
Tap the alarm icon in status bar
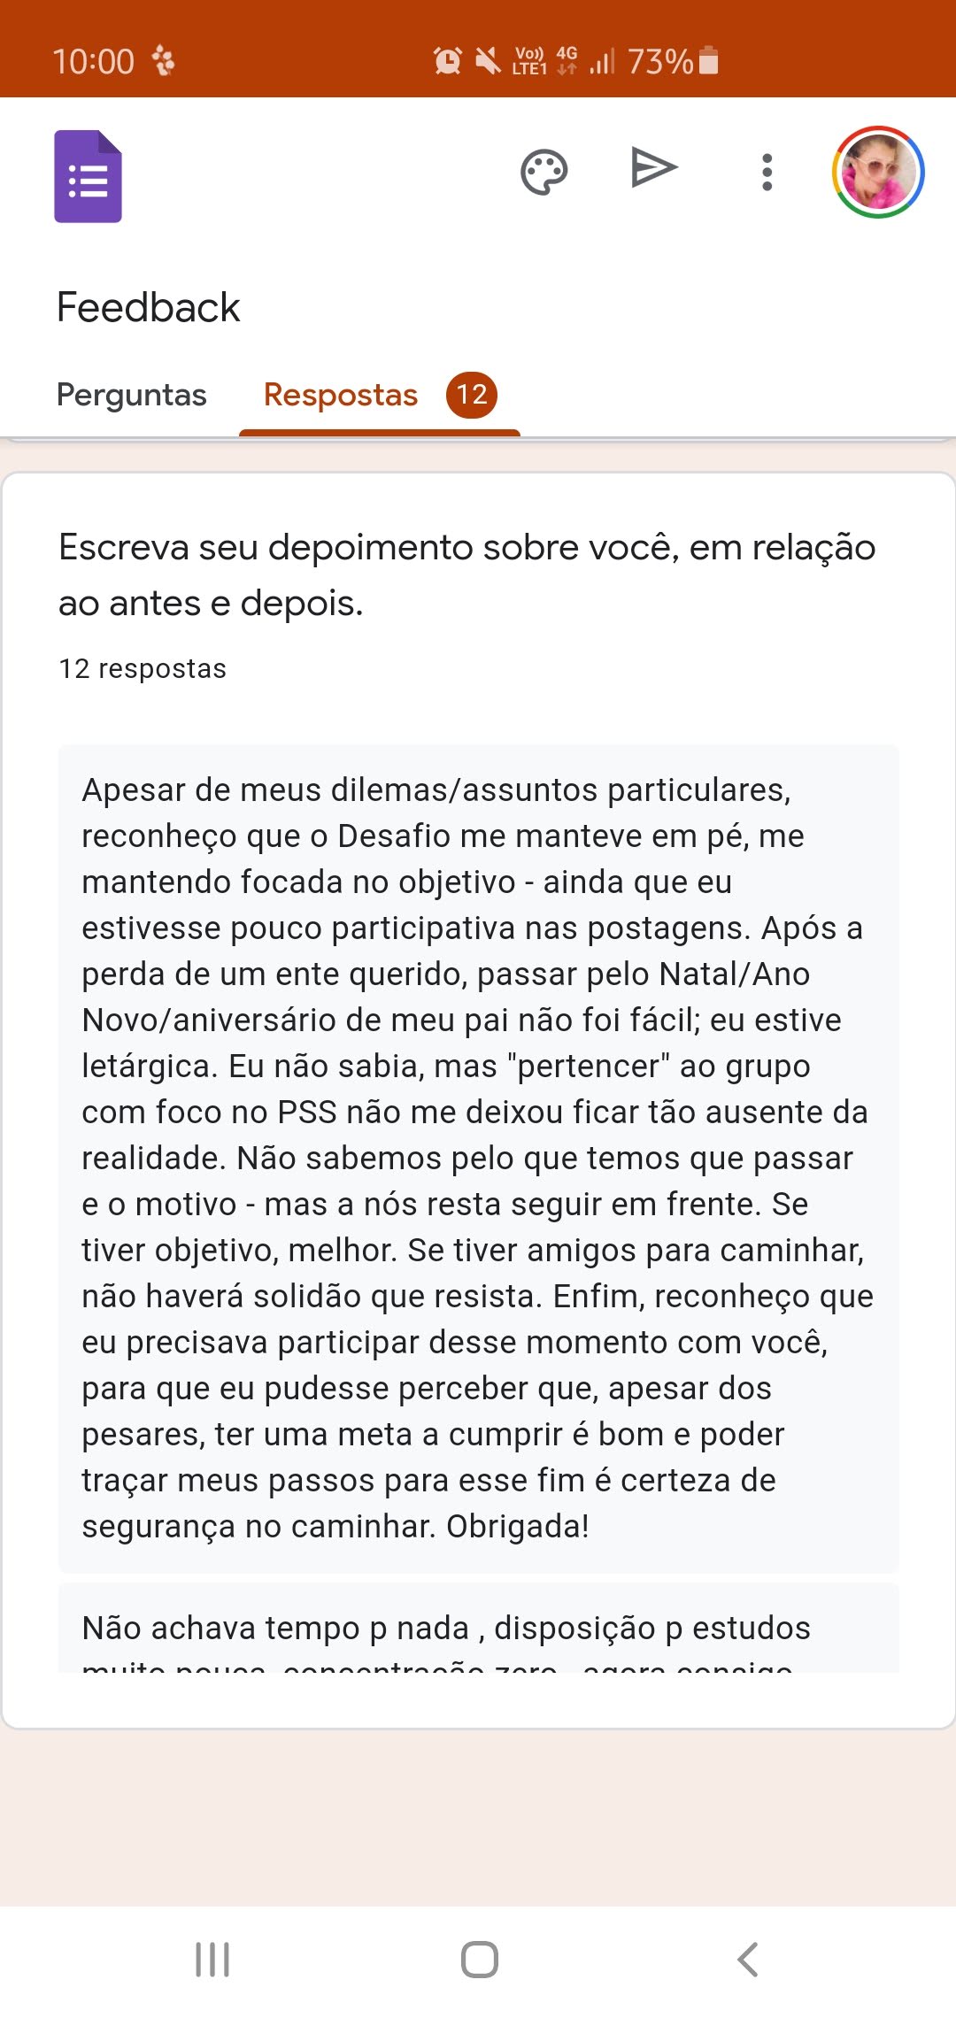pyautogui.click(x=447, y=61)
